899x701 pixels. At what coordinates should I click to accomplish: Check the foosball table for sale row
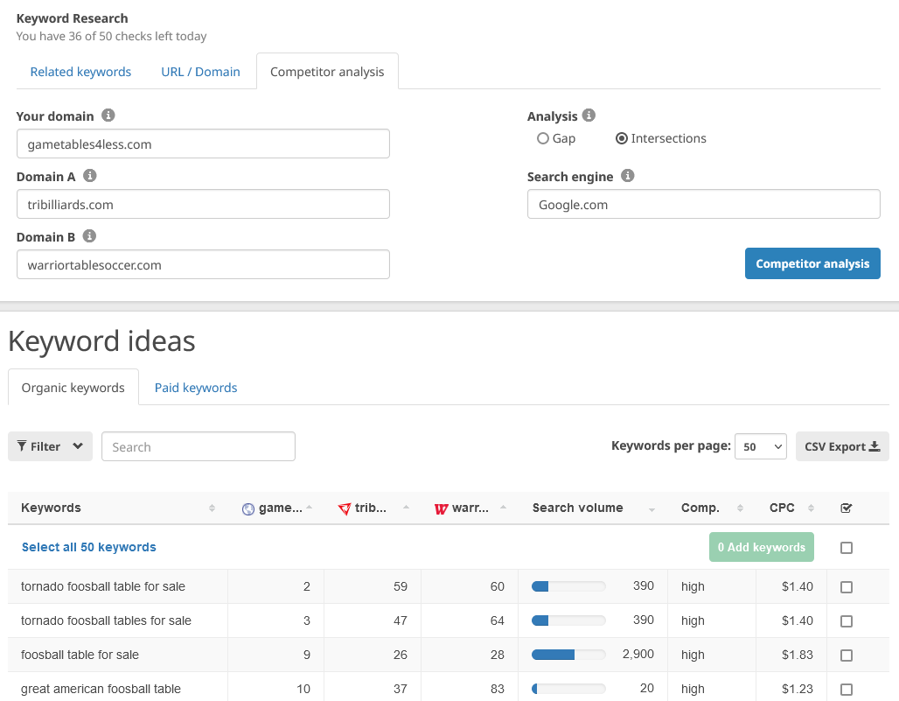(847, 655)
